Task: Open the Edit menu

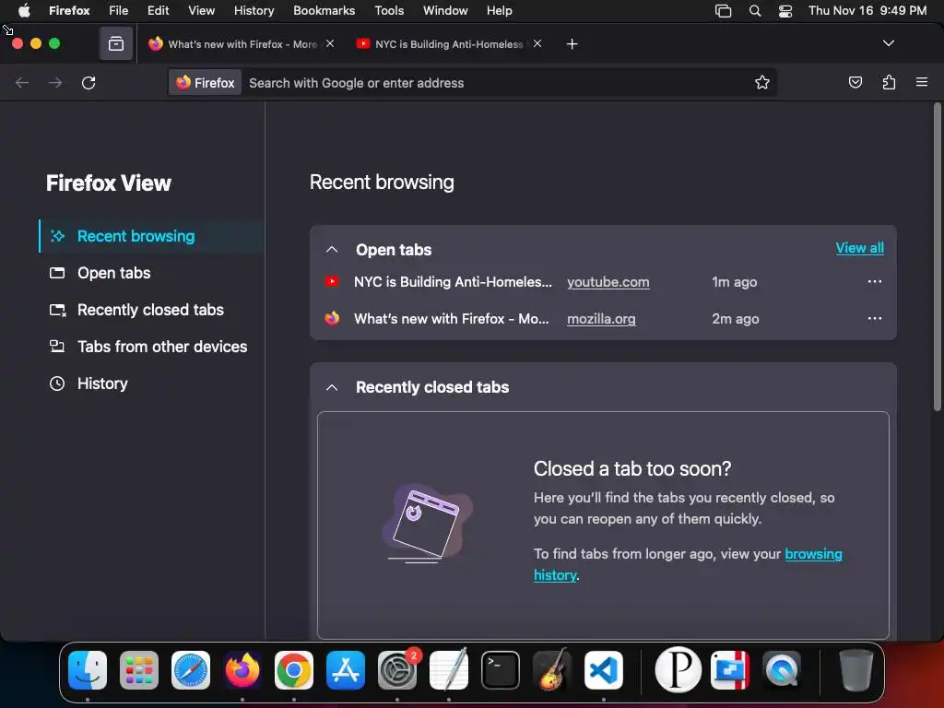Action: pos(158,10)
